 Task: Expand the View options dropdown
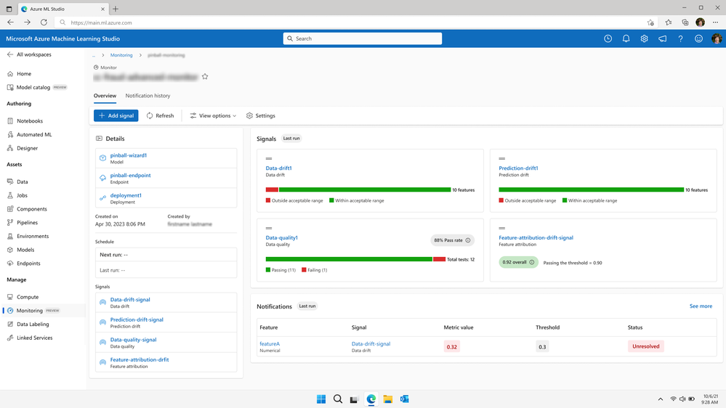(x=213, y=115)
